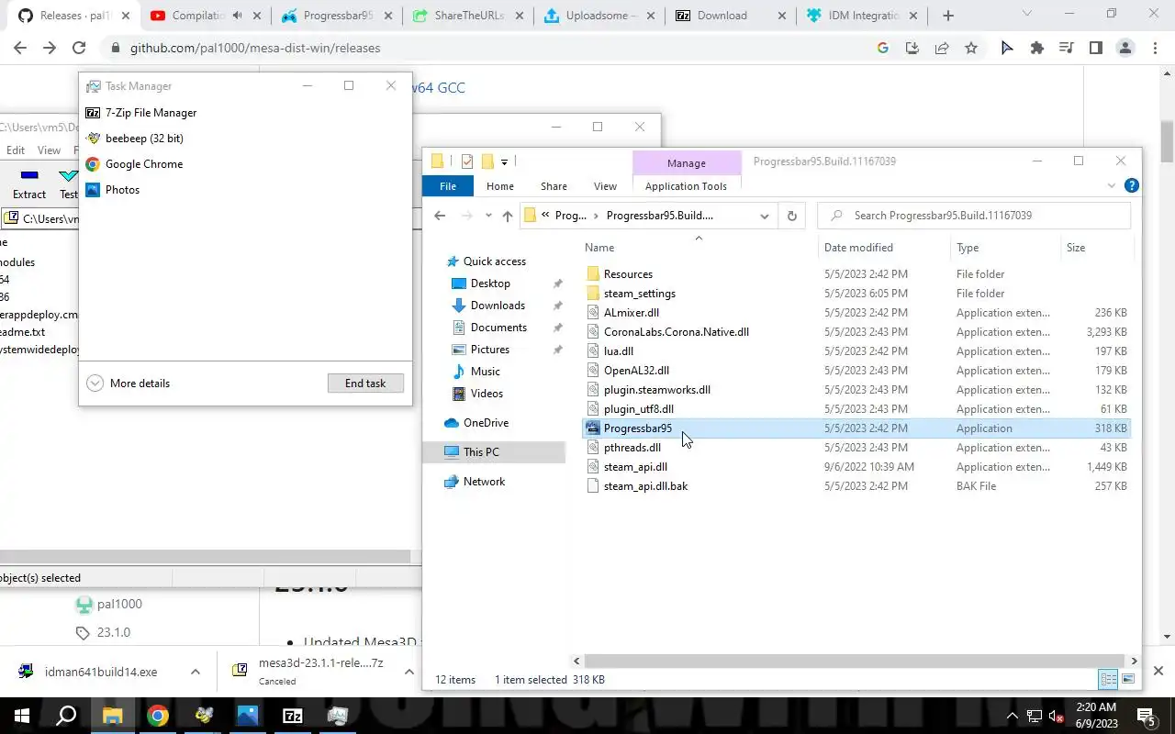Image resolution: width=1175 pixels, height=734 pixels.
Task: Switch to Large icons view layout icon
Action: [x=1128, y=680]
